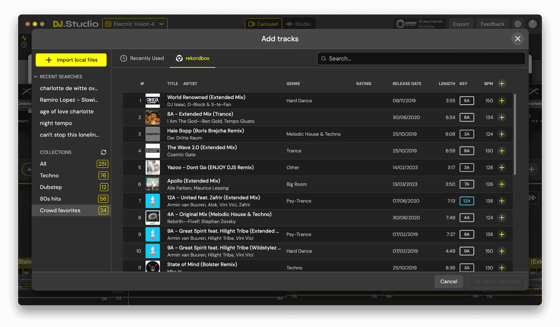Click Import local files button
The height and width of the screenshot is (327, 560).
71,60
